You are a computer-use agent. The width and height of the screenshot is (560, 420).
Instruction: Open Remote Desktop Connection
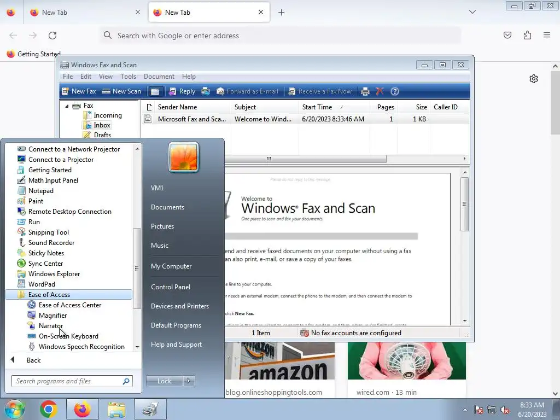68,212
